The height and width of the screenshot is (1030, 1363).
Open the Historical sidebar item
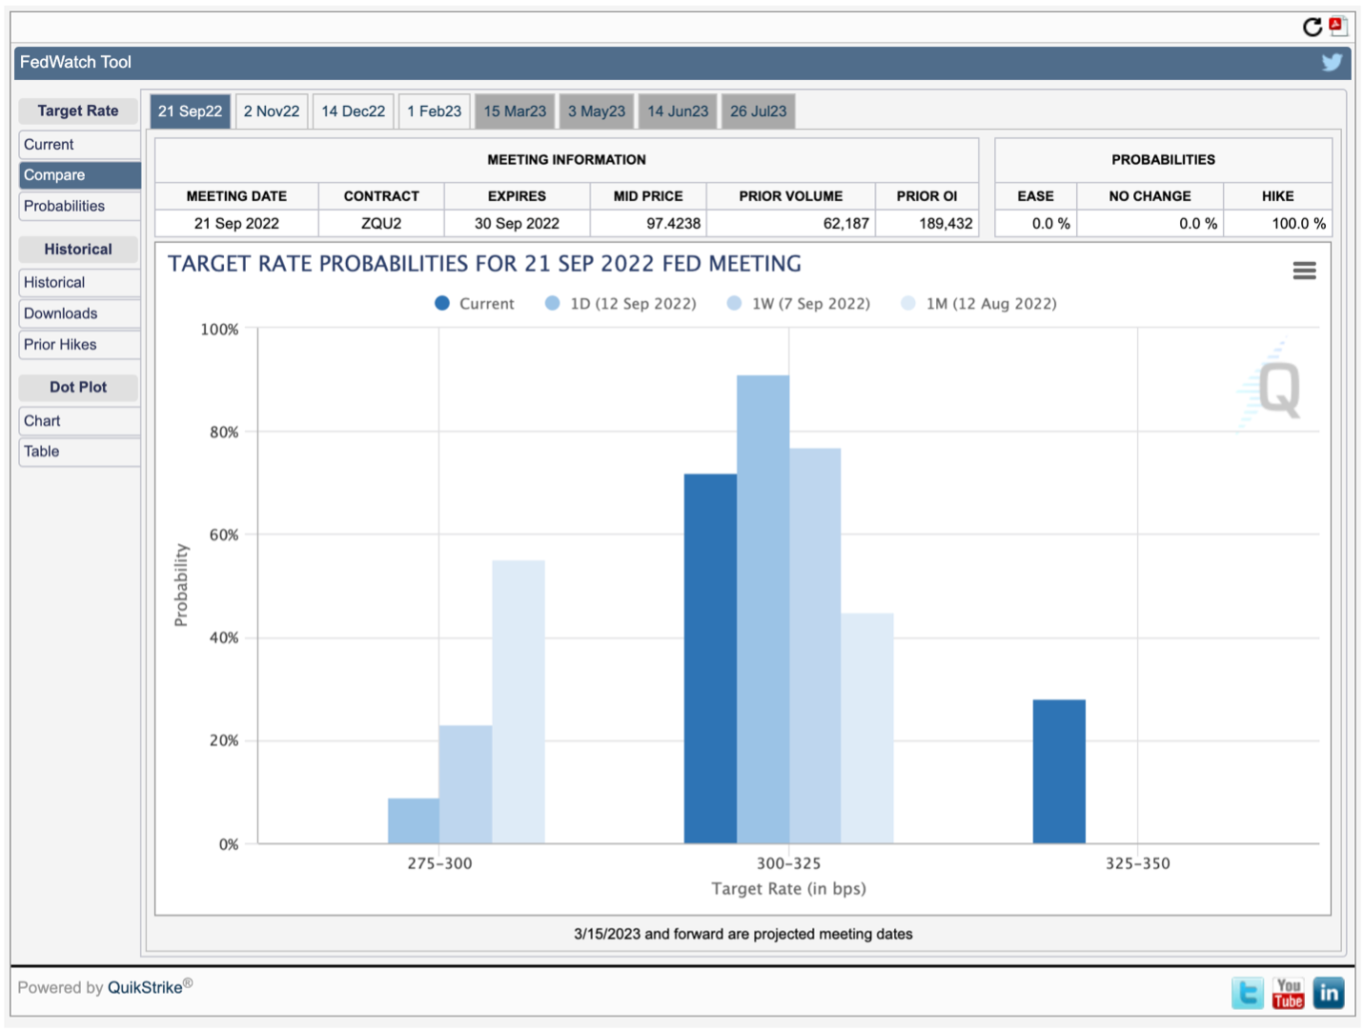pyautogui.click(x=79, y=283)
